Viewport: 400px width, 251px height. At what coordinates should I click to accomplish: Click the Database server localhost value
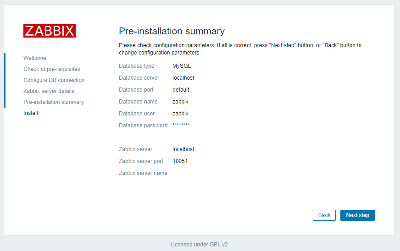coord(183,78)
